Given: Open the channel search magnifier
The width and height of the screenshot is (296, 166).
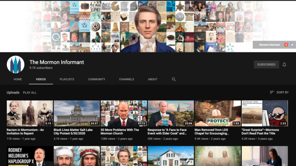Looking at the screenshot, I should click(x=174, y=79).
